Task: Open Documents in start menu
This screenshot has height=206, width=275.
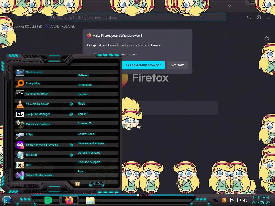Action: pos(85,85)
